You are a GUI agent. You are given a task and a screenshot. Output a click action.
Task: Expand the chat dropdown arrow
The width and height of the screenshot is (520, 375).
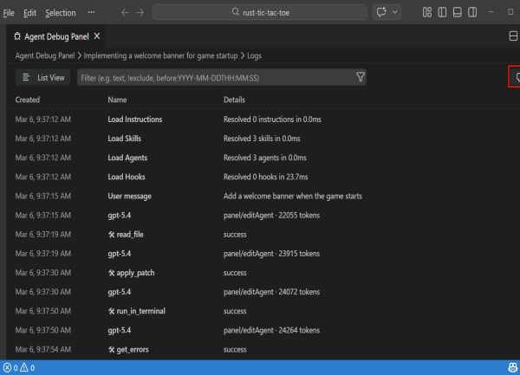coord(395,12)
